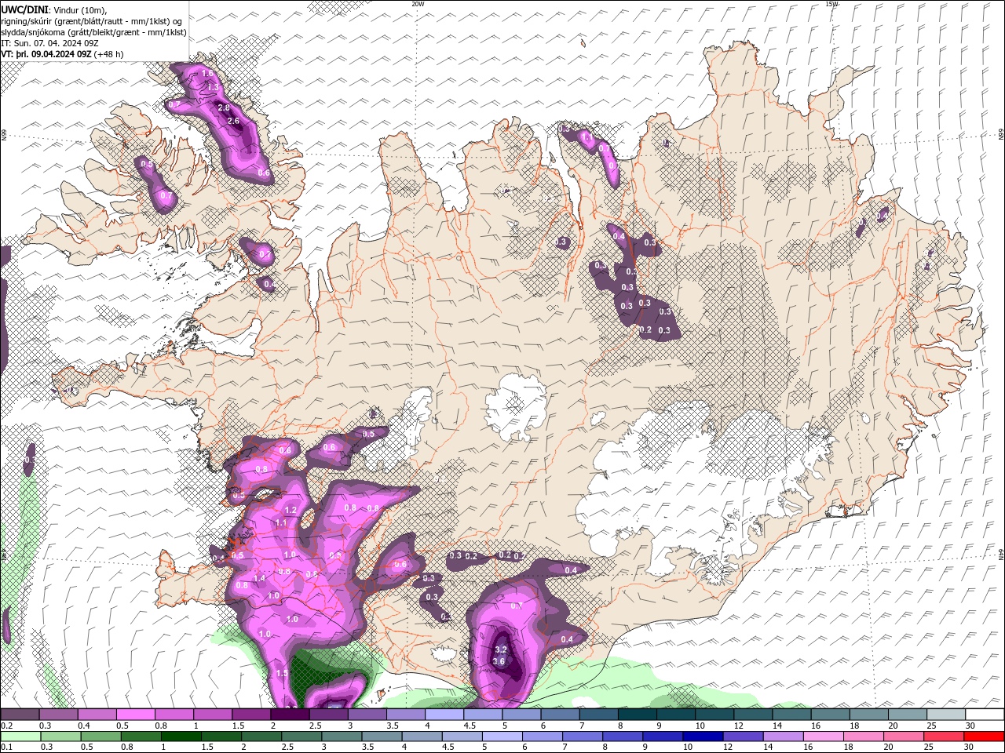Click the lower legend swatch starting at 14
The height and width of the screenshot is (753, 1005).
tap(784, 737)
